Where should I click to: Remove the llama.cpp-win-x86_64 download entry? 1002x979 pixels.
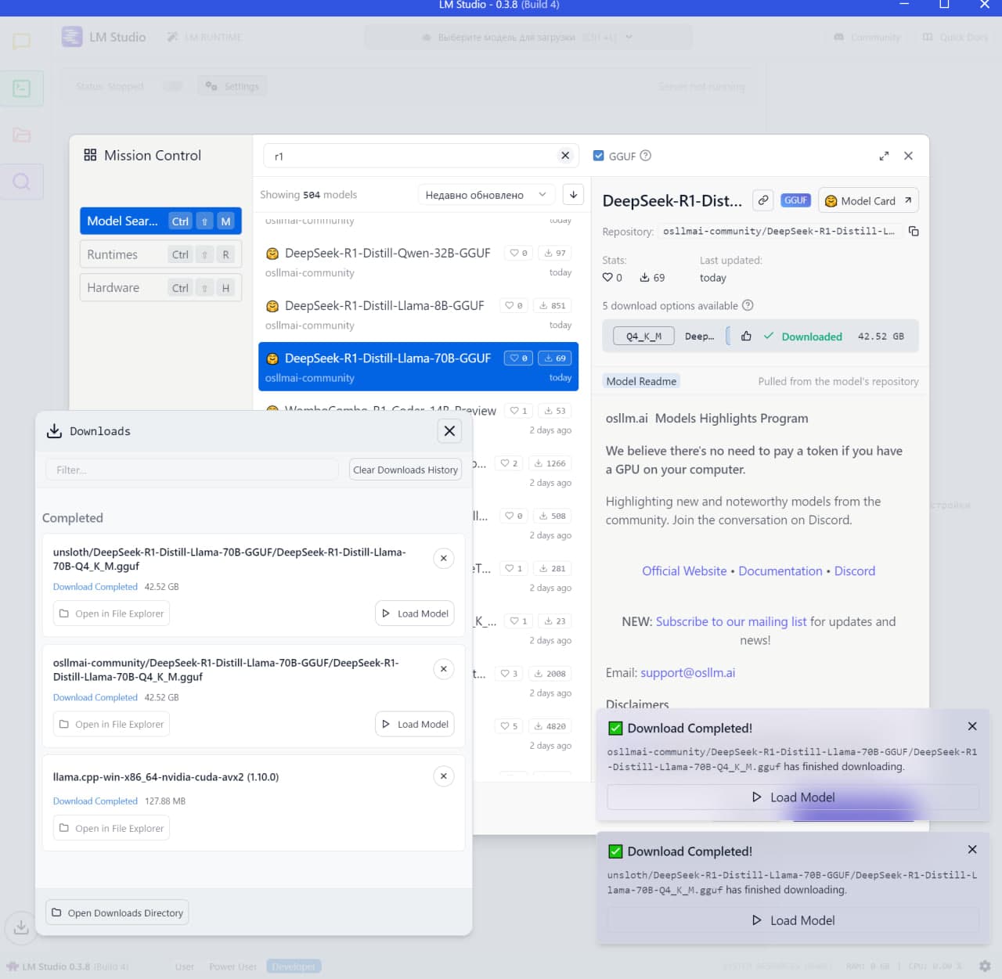pos(444,776)
